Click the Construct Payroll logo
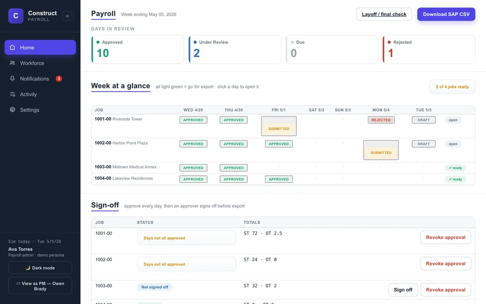Viewport: 486px width, 304px height. click(16, 16)
